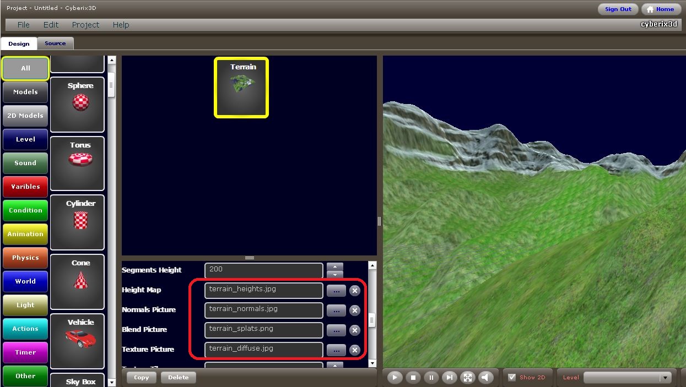Click the terrain_heights.jpg Height Map field

[x=264, y=290]
